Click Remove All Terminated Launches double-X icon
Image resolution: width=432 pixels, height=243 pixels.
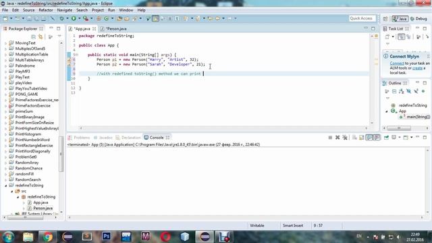click(345, 137)
